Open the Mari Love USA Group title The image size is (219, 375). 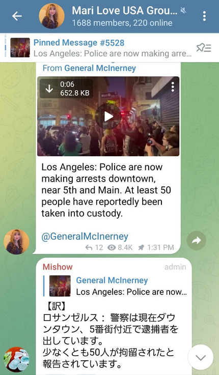click(x=125, y=11)
